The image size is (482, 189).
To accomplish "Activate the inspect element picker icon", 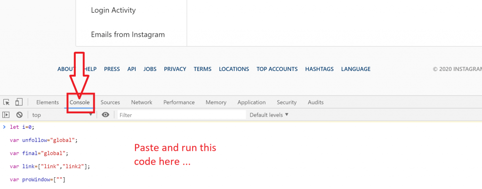I will (7, 102).
